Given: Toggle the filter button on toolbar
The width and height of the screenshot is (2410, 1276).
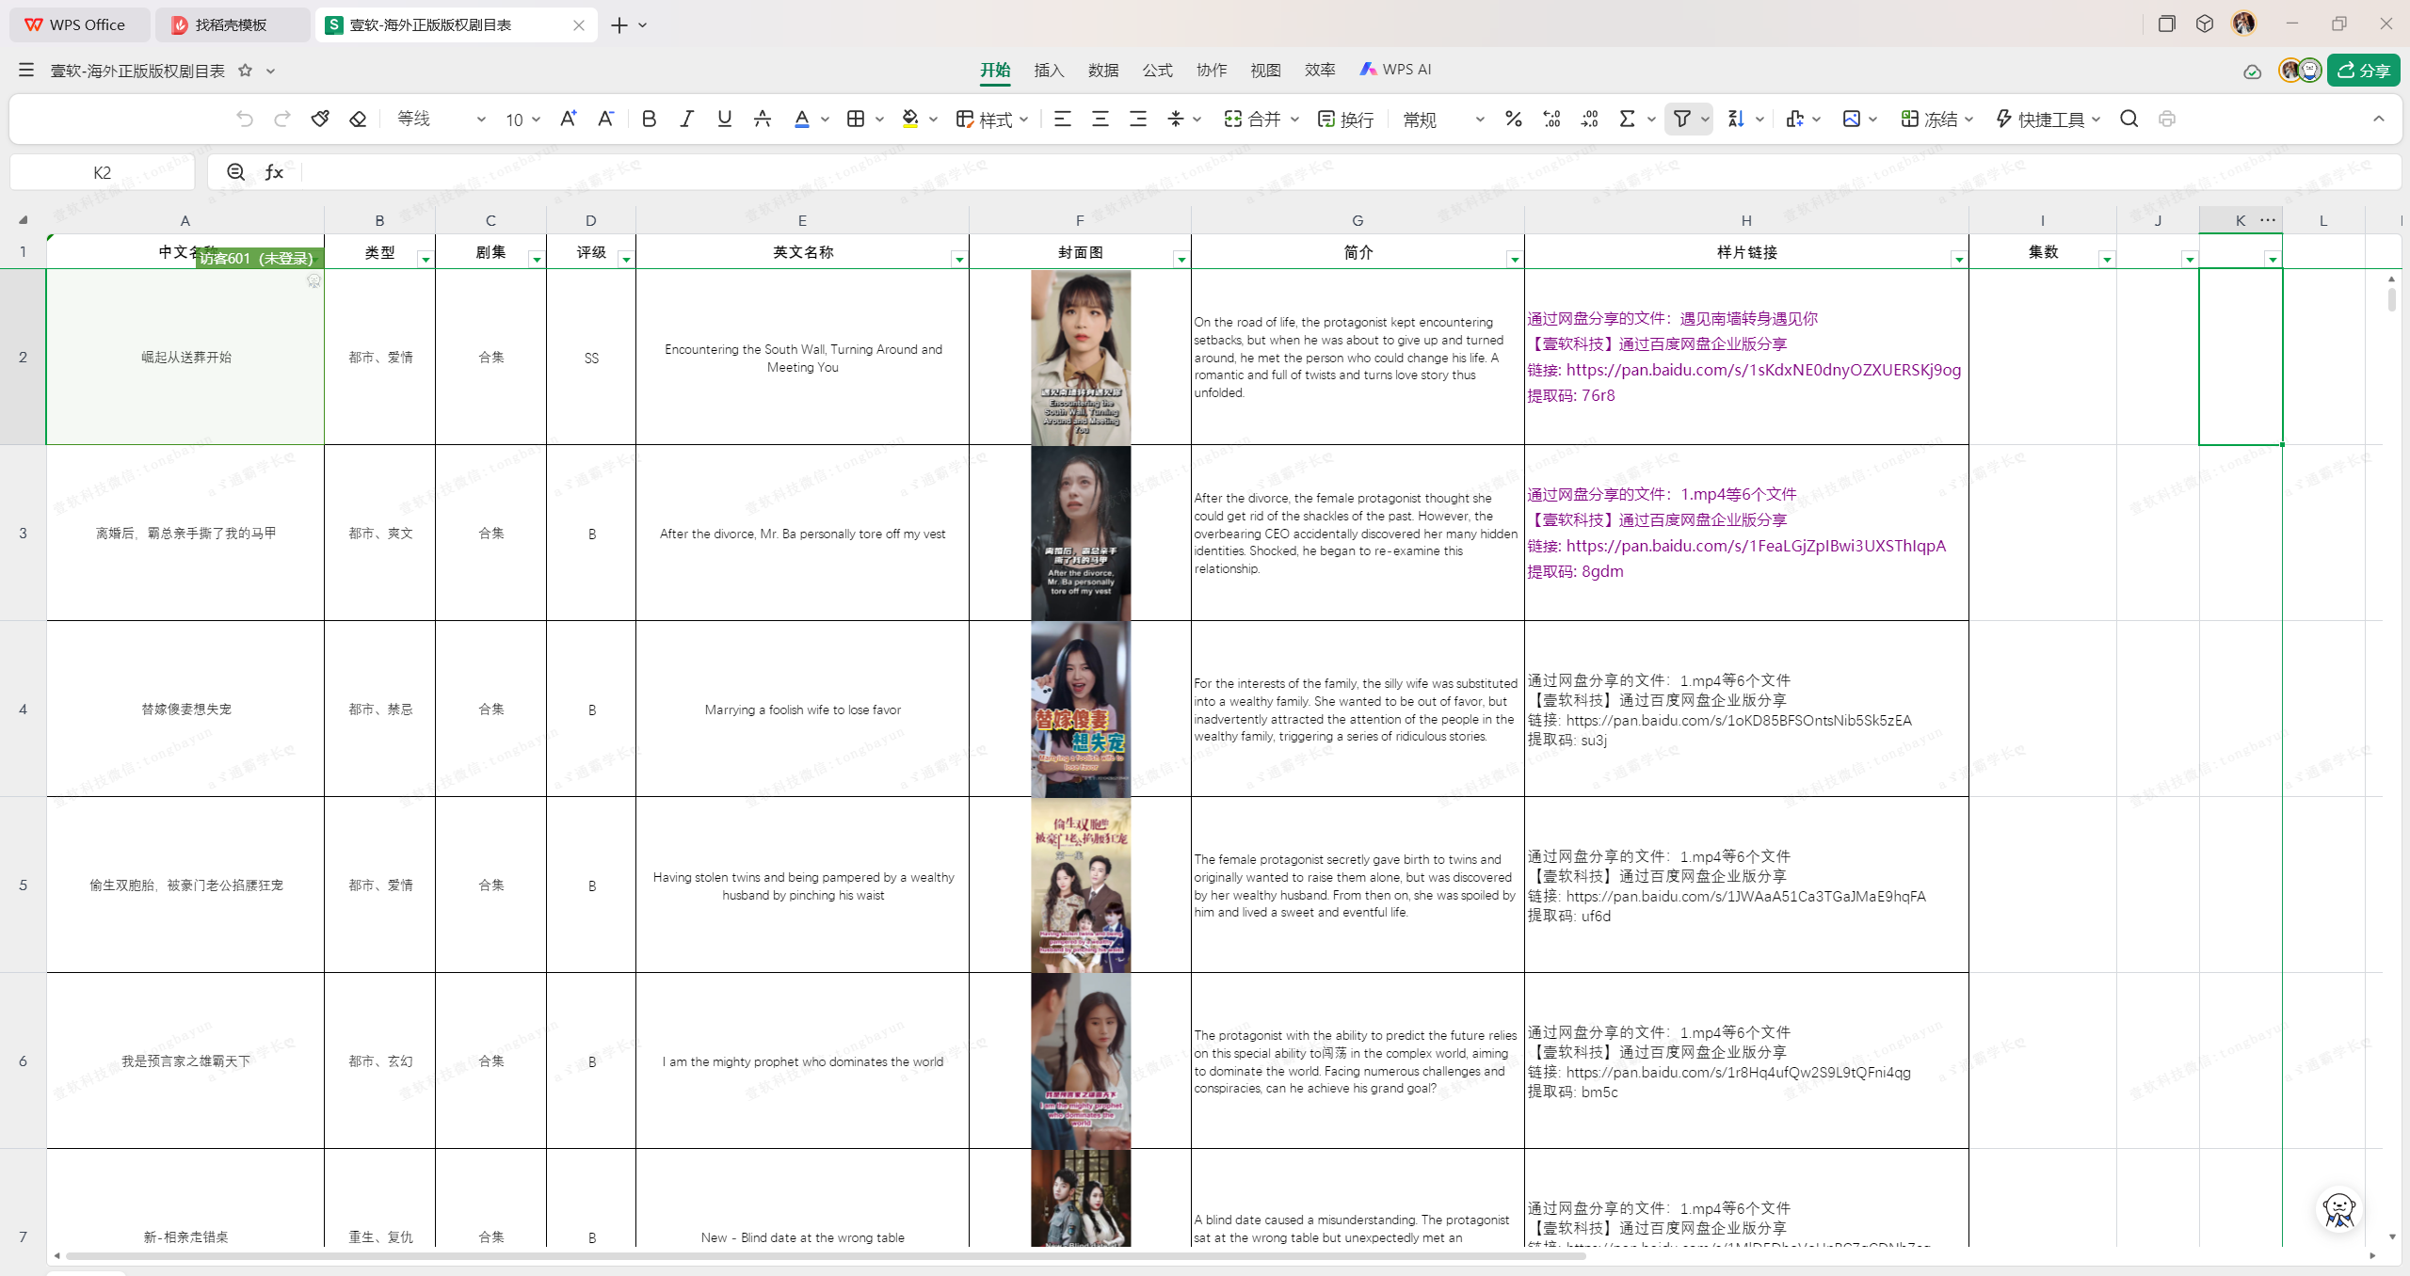Looking at the screenshot, I should (1681, 119).
